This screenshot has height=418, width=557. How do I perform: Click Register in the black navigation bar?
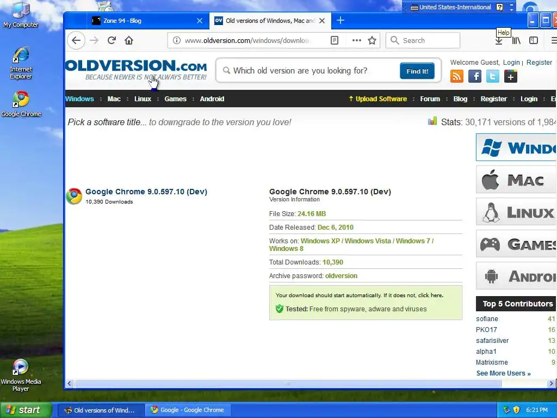pyautogui.click(x=494, y=99)
